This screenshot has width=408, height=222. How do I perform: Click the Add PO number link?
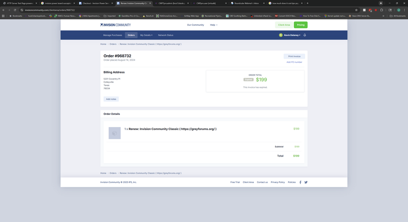click(294, 62)
